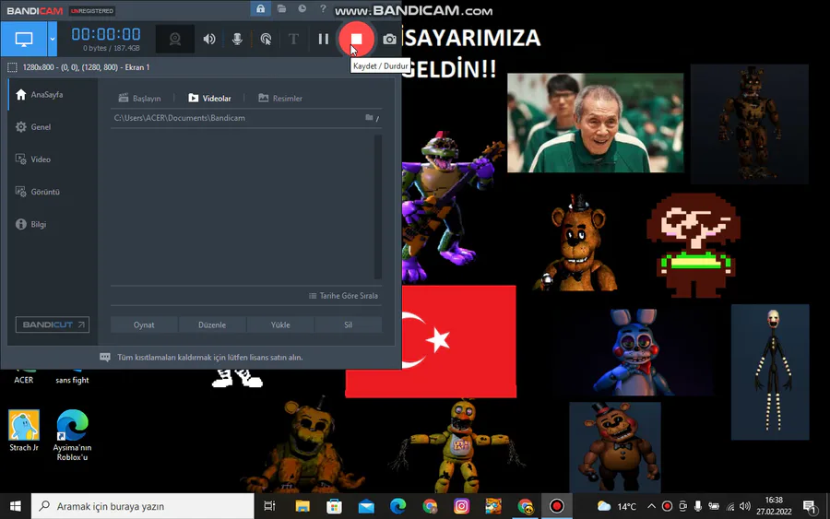Open the notification center icon

tap(810, 506)
